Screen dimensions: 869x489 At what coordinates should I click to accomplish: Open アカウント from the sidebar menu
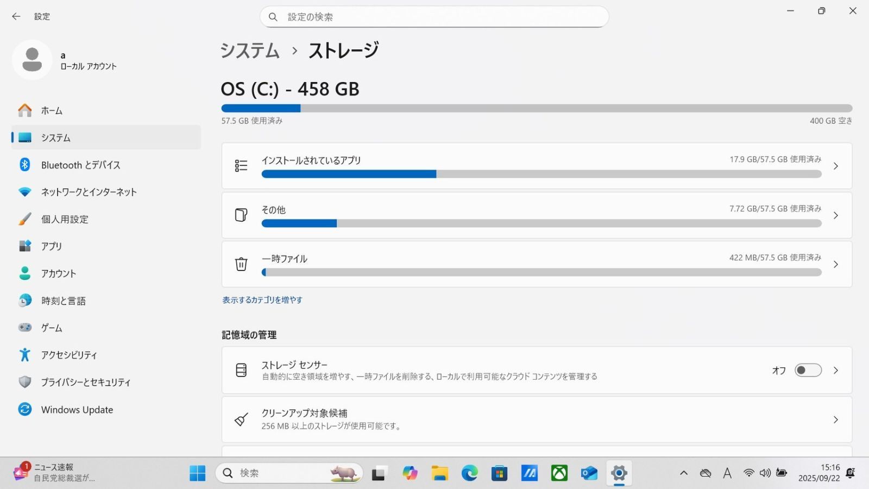tap(59, 273)
